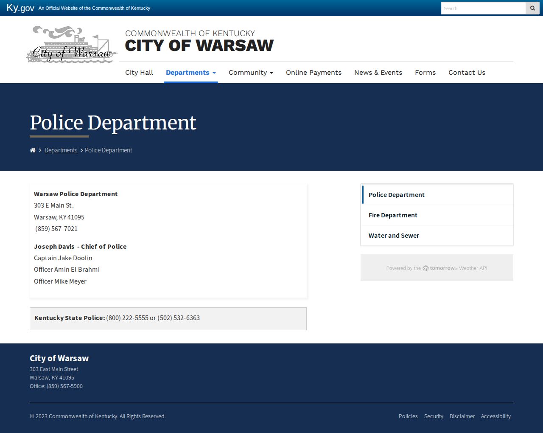Click Joseph Davis - Chief of Police
Image resolution: width=543 pixels, height=433 pixels.
80,247
